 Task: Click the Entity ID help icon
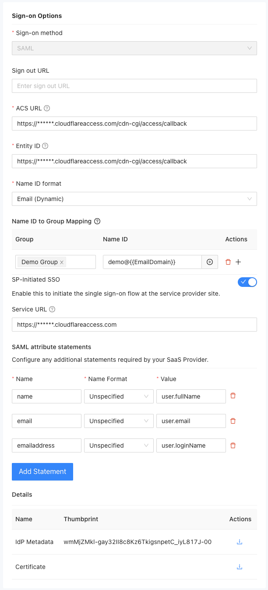pyautogui.click(x=45, y=146)
